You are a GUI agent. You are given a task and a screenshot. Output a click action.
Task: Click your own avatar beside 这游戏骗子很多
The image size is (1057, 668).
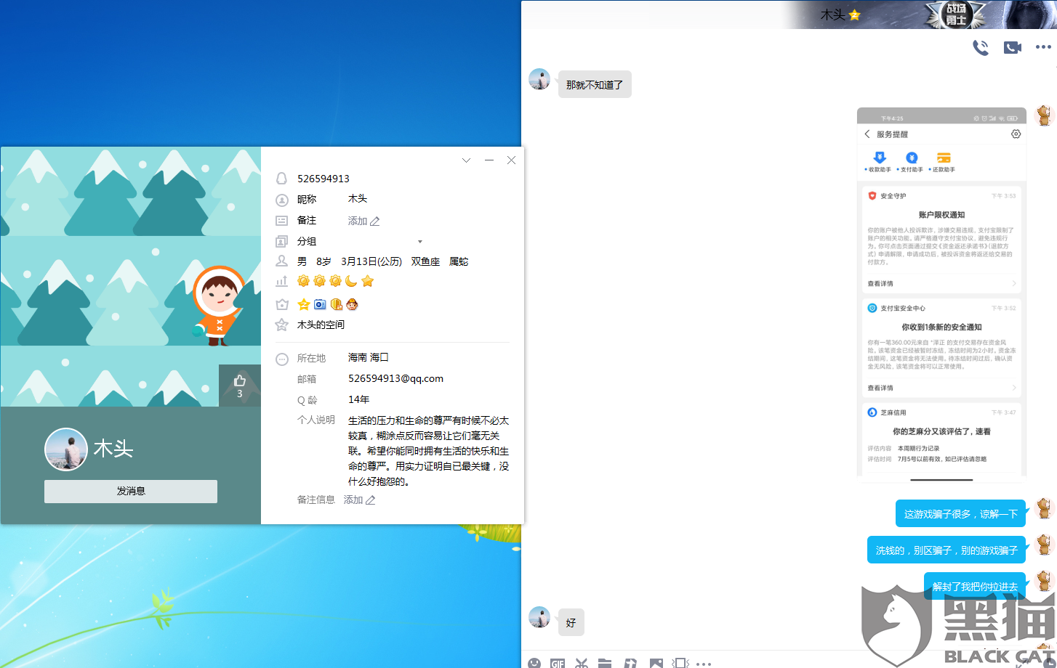[x=1044, y=509]
